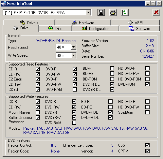
Task: Open the Configuration tab
Action: (x=96, y=29)
